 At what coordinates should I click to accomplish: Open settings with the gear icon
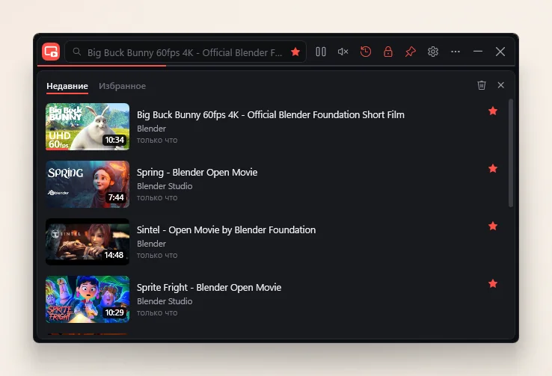click(432, 52)
